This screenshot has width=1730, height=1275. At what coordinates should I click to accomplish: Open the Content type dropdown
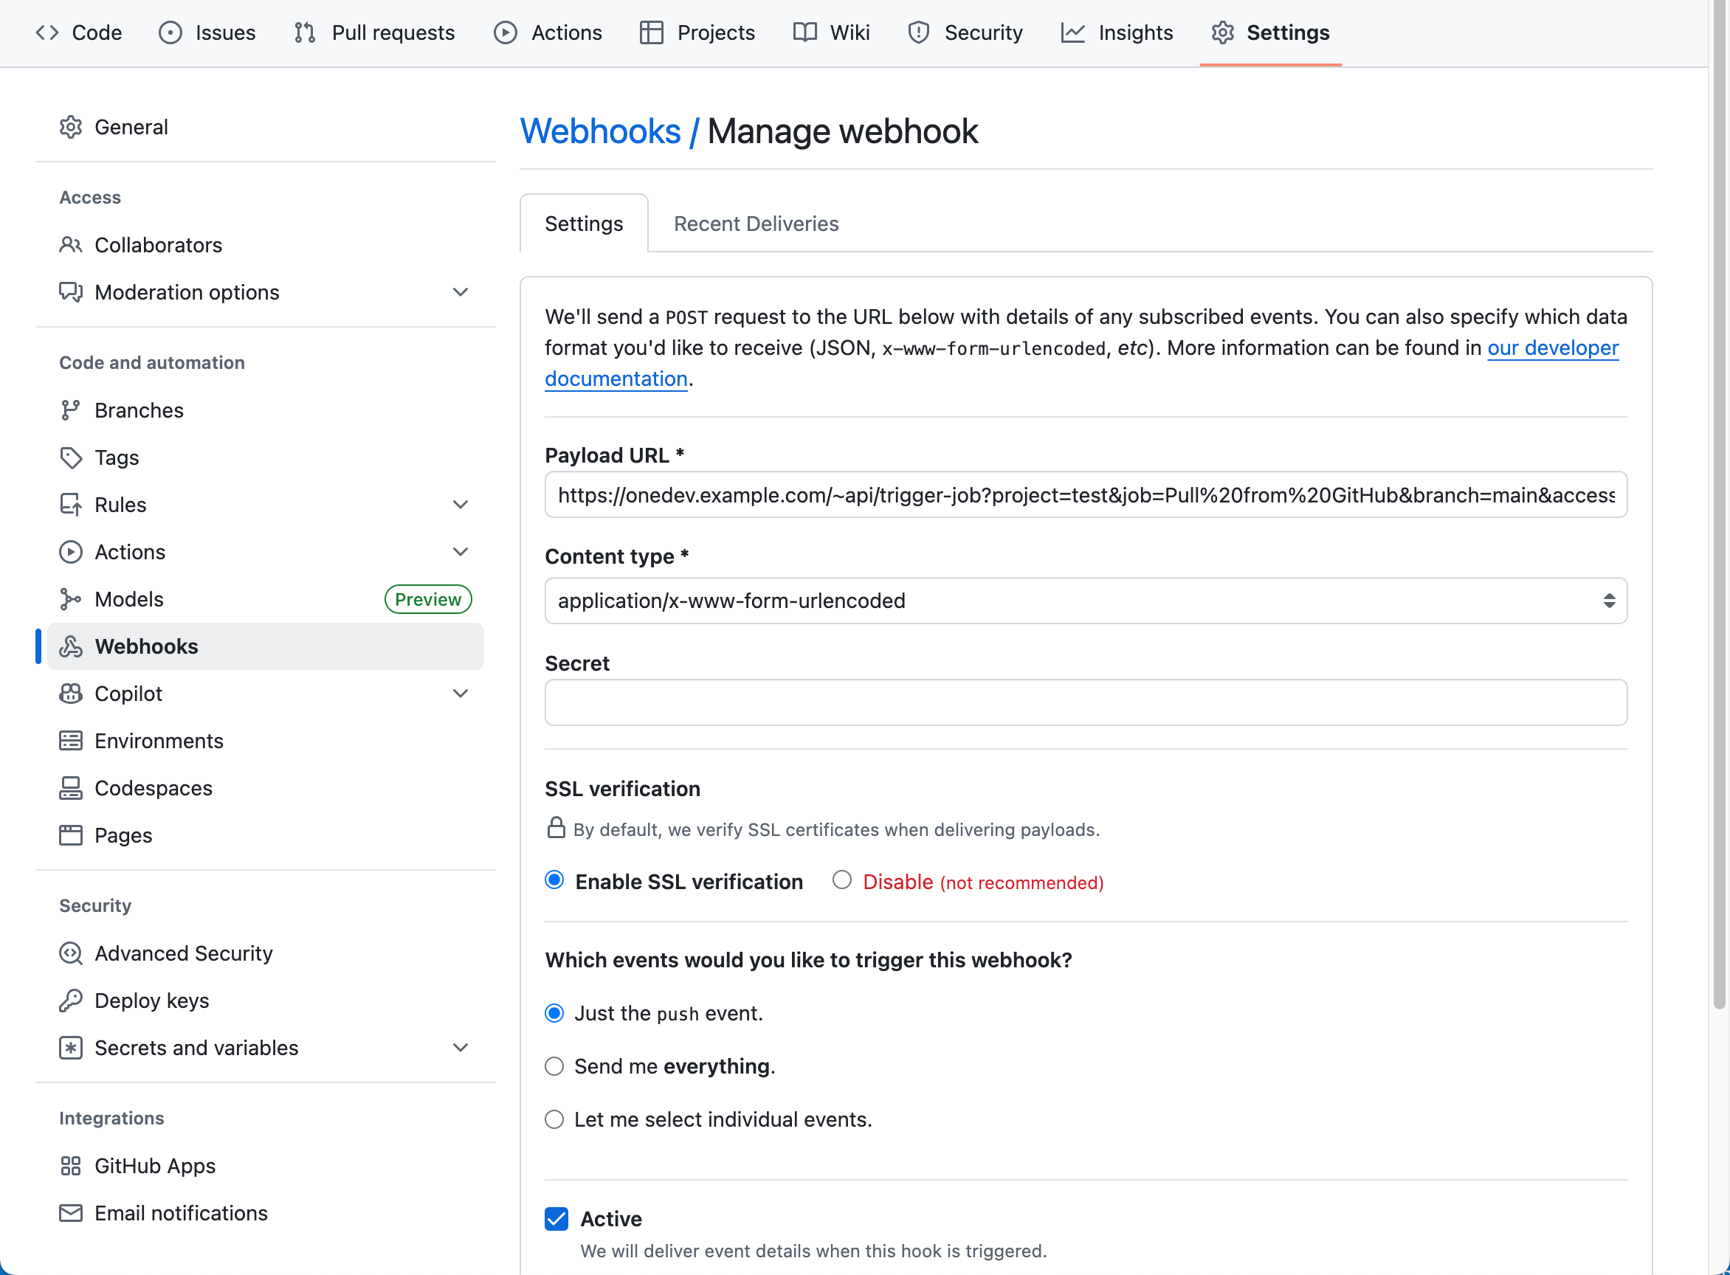pyautogui.click(x=1086, y=601)
